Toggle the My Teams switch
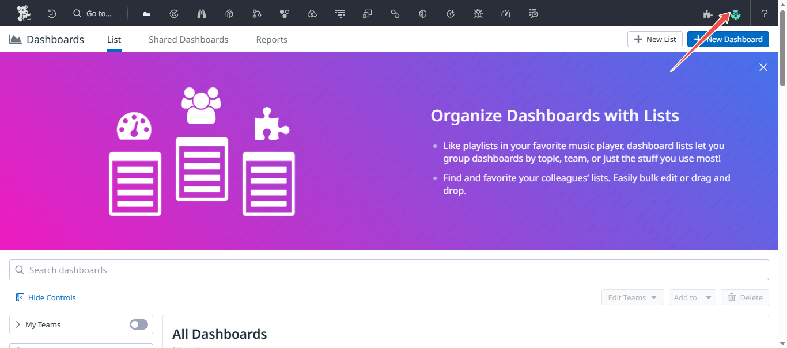The width and height of the screenshot is (787, 348). tap(138, 324)
